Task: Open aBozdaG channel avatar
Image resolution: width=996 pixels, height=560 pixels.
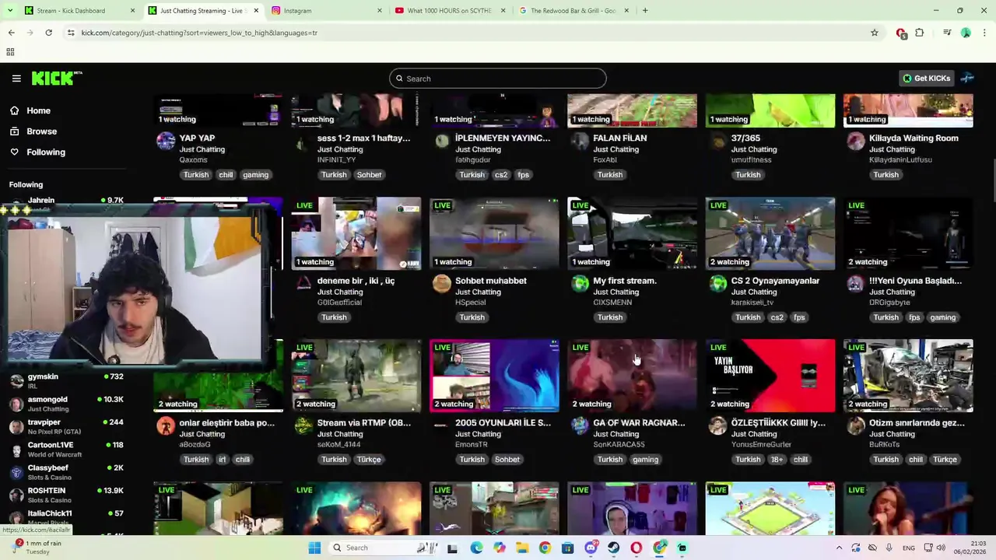Action: click(166, 426)
